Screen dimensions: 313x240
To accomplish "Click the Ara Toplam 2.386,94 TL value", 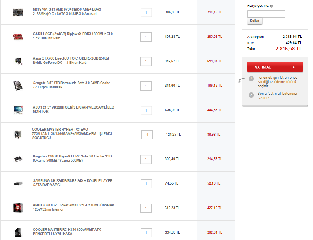I will (292, 37).
